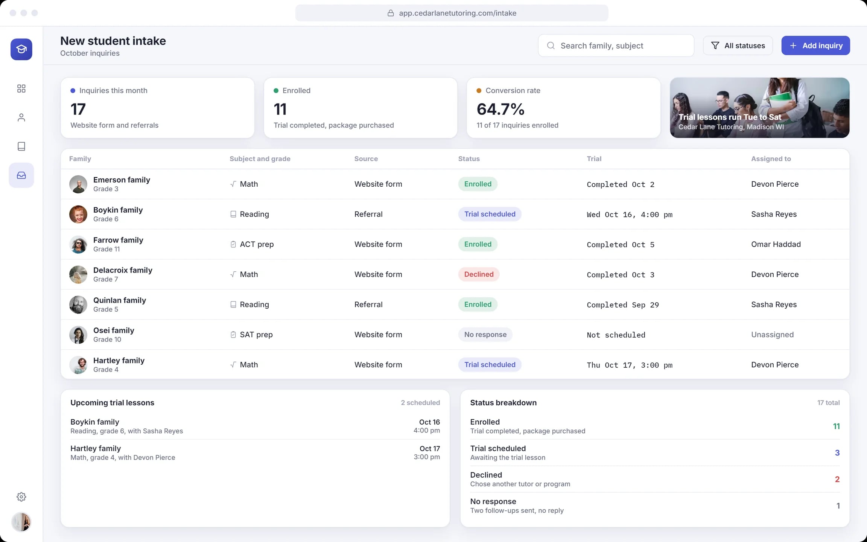Screen dimensions: 867x542
Task: Focus the Search family, subject field
Action: (616, 46)
